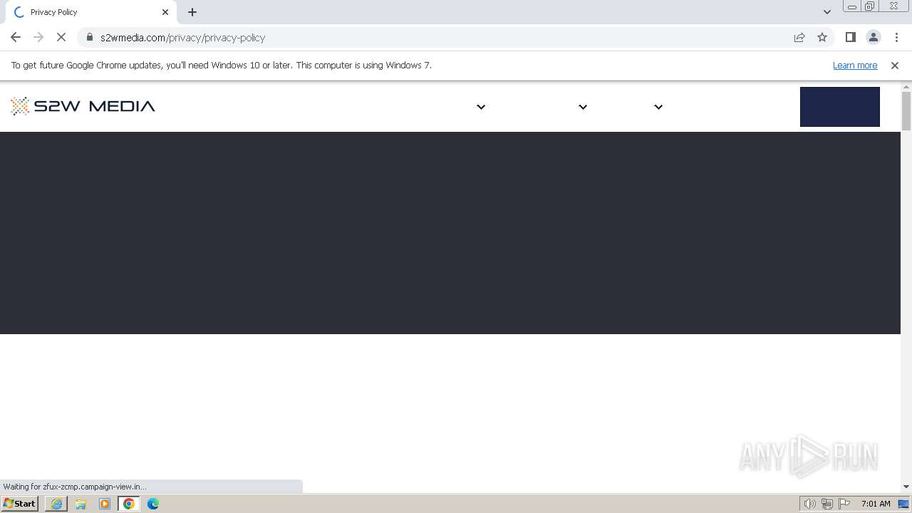Open the network tray icon
This screenshot has width=912, height=513.
pos(827,504)
